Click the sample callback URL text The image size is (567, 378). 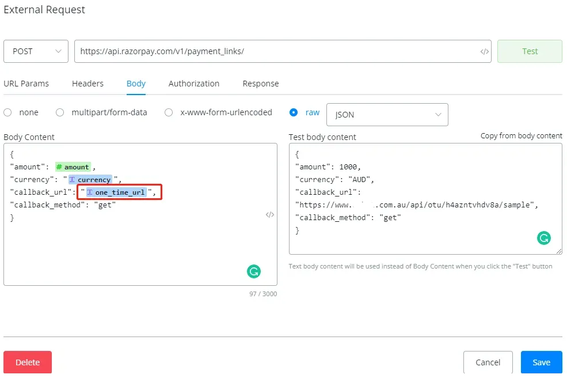pos(417,205)
